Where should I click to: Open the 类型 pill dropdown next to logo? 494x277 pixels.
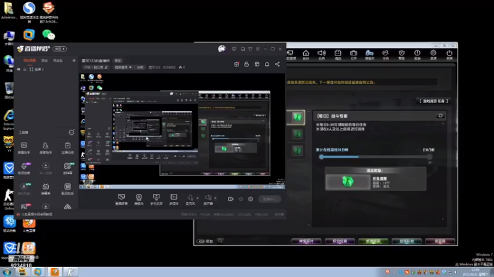pyautogui.click(x=60, y=49)
